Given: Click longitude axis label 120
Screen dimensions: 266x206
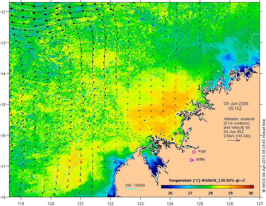Looking at the screenshot, I should pyautogui.click(x=51, y=204).
